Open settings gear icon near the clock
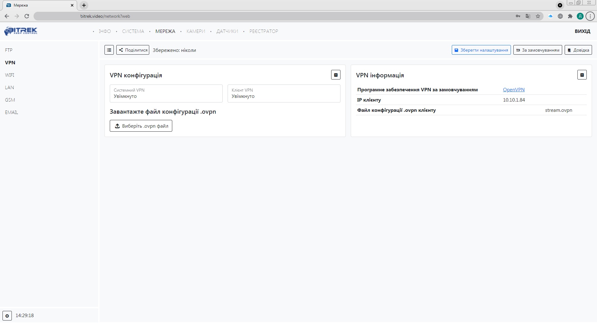The width and height of the screenshot is (597, 323). click(7, 316)
